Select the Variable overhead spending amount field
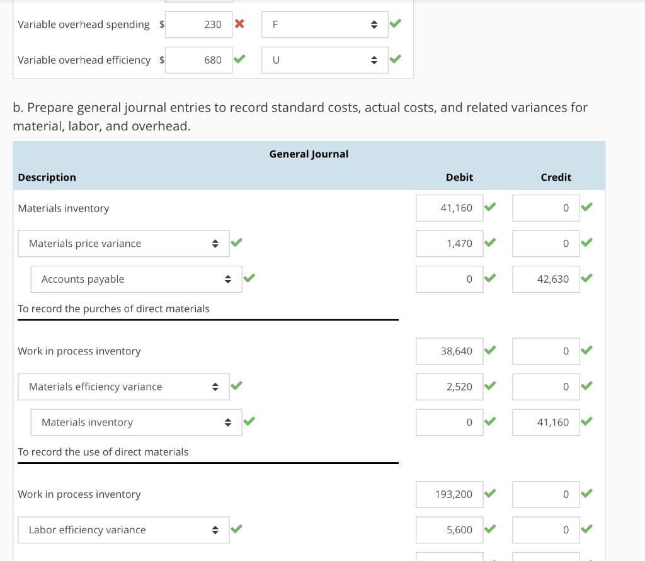 [x=198, y=24]
